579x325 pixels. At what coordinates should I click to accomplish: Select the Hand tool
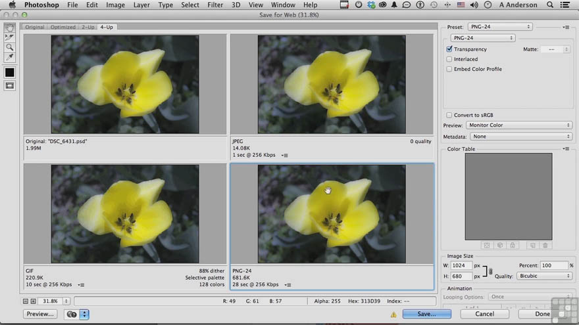[x=10, y=28]
